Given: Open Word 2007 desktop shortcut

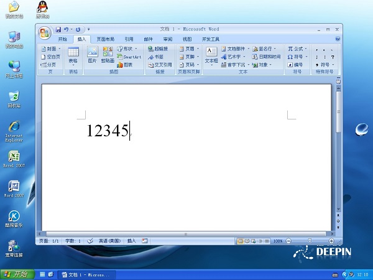Looking at the screenshot, I should (x=14, y=189).
